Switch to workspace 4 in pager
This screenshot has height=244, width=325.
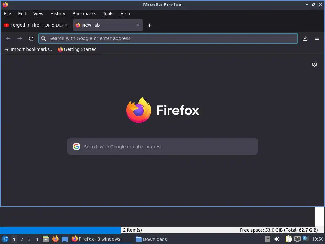37,239
